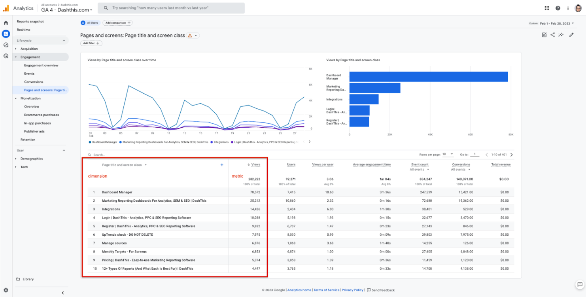
Task: Sort by Total revenue column
Action: point(501,165)
